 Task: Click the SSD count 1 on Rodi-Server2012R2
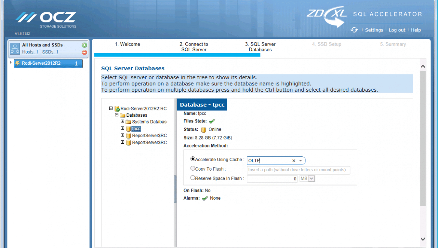pyautogui.click(x=76, y=63)
